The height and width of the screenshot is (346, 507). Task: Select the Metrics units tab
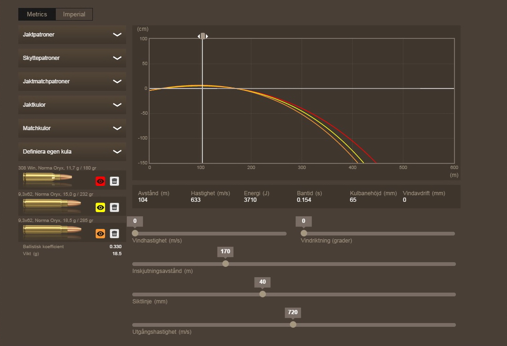coord(37,15)
